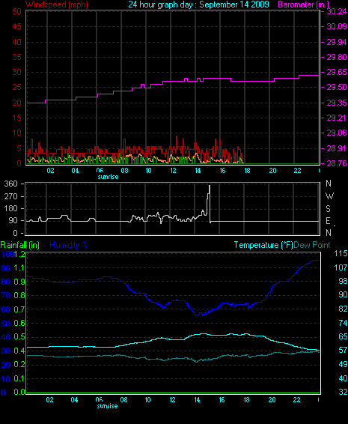Click the wind direction spike near hour 15
Image resolution: width=348 pixels, height=424 pixels.
[x=209, y=203]
